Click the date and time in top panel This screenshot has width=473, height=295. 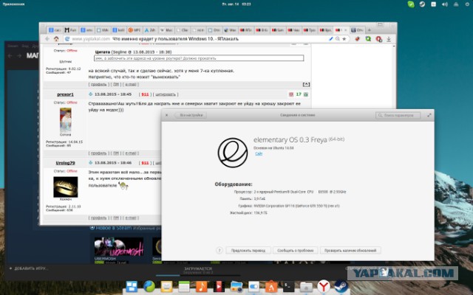[236, 4]
